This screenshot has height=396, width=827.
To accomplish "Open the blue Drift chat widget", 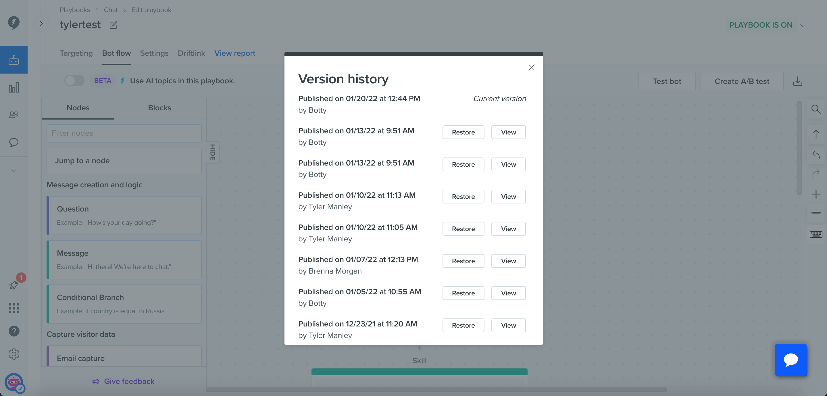I will pos(791,360).
